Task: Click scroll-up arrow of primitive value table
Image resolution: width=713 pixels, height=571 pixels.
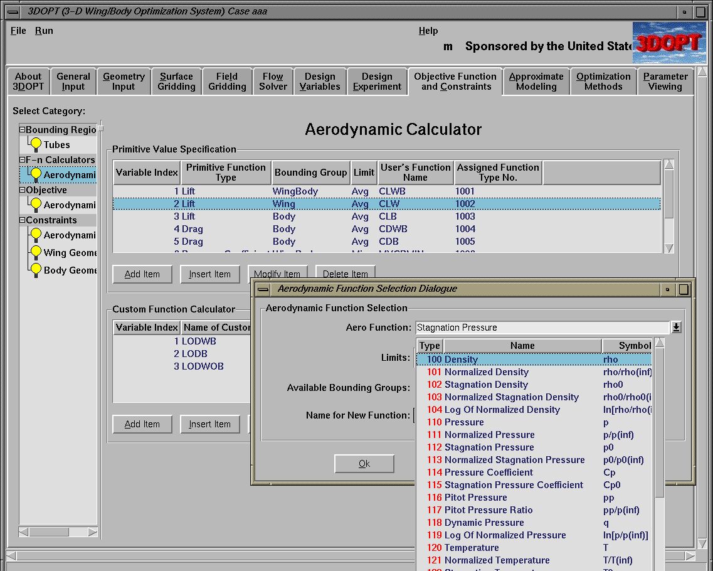Action: pos(668,164)
